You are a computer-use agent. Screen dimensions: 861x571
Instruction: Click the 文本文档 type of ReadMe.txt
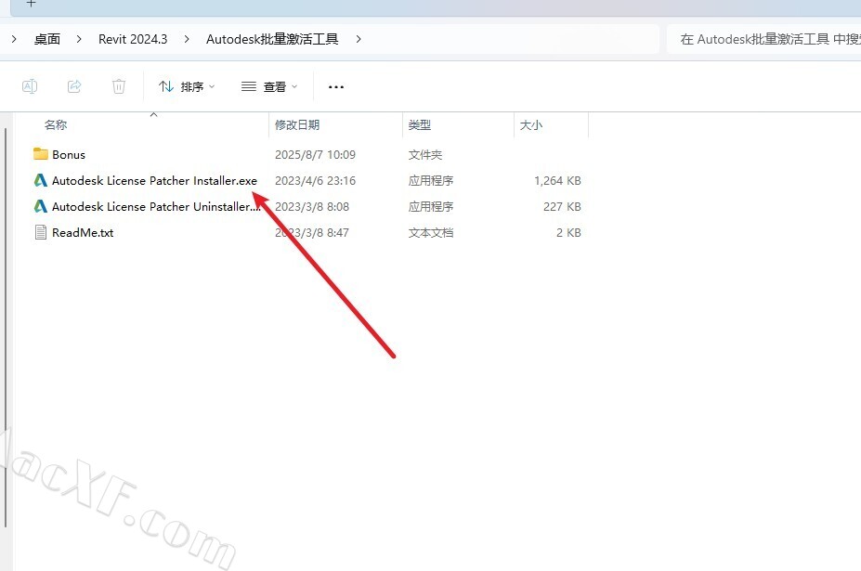coord(431,232)
